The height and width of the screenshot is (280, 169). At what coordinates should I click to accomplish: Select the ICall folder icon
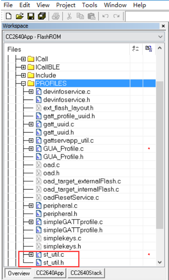[x=31, y=59]
